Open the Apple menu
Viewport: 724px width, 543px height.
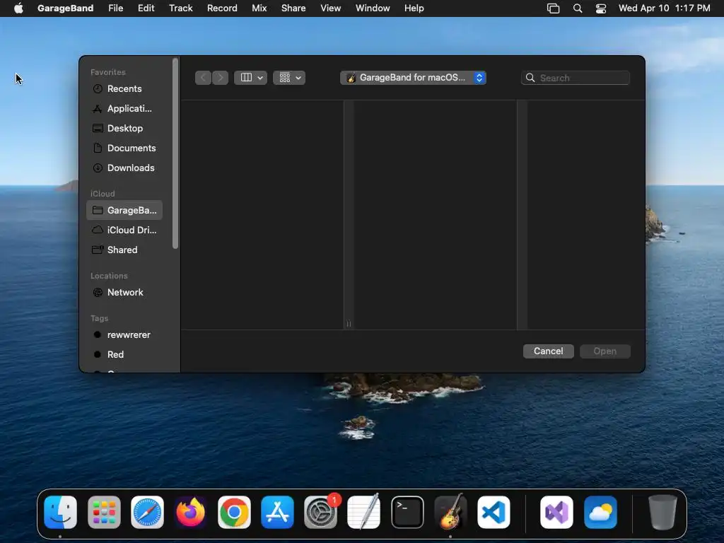point(18,8)
